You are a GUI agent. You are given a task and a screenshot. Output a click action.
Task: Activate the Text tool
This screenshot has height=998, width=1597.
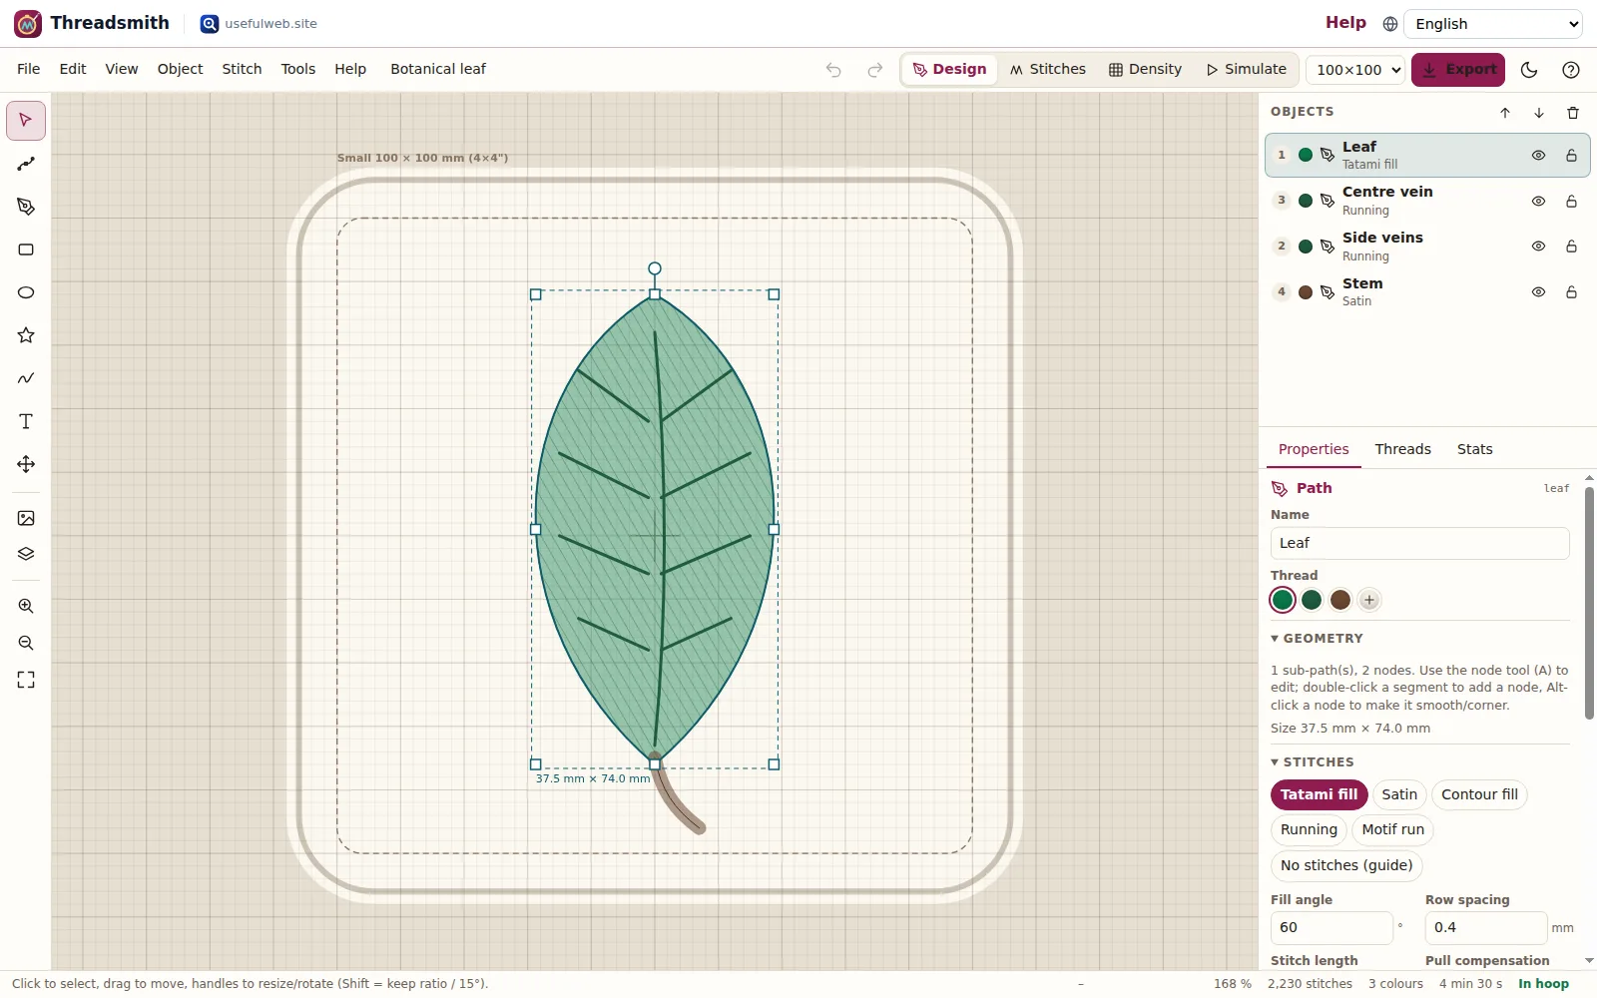[x=26, y=421]
